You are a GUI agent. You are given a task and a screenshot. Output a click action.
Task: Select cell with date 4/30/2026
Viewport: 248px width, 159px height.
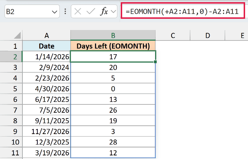[x=46, y=89]
